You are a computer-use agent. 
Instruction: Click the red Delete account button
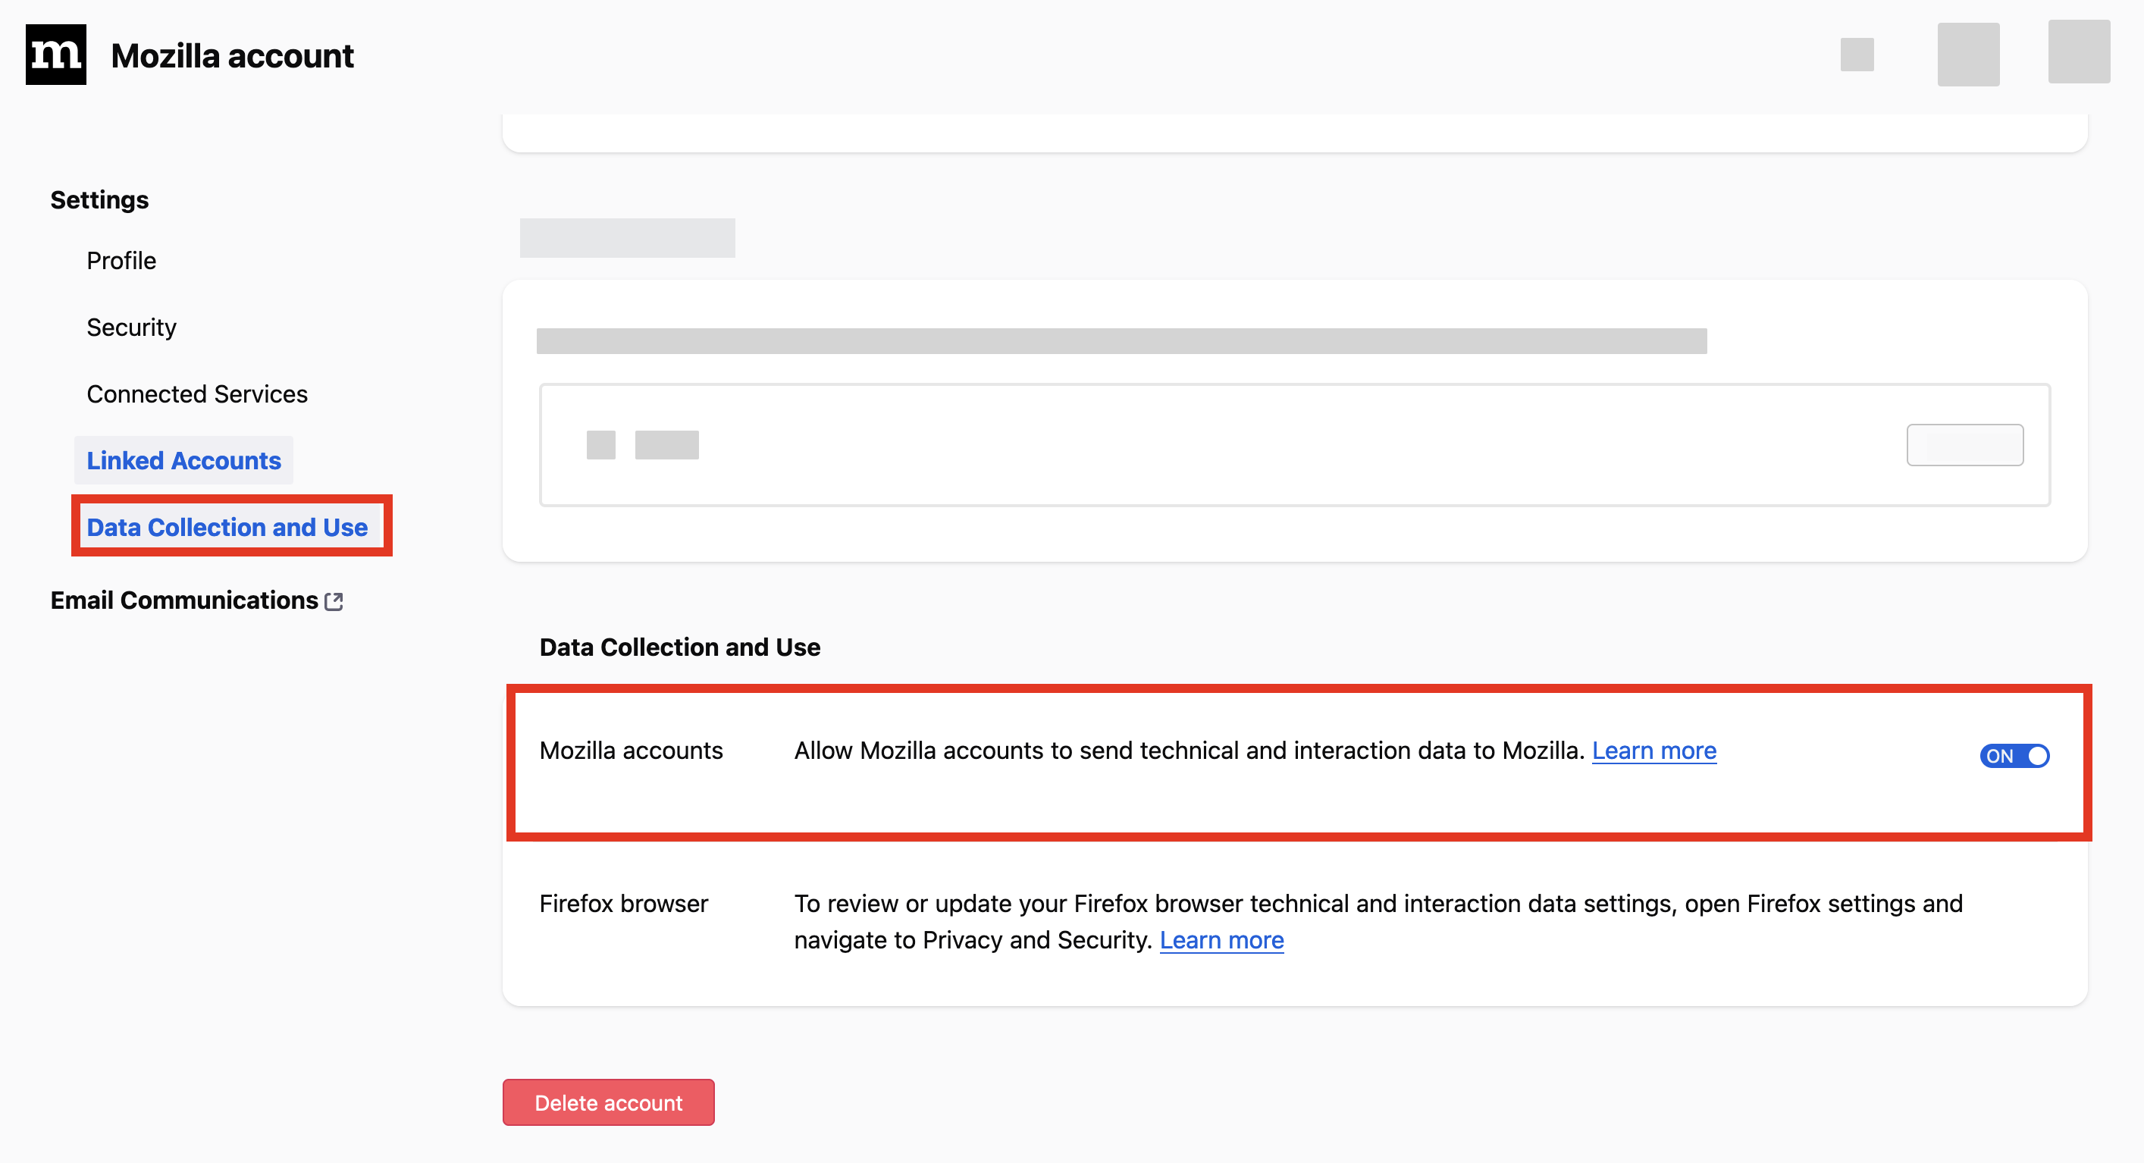(x=609, y=1102)
